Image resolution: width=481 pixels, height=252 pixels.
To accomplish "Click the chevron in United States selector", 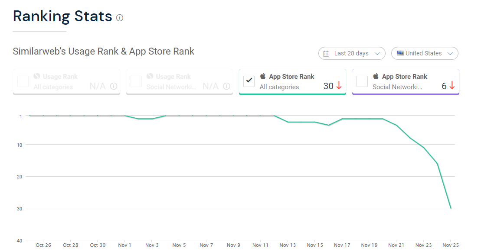I will point(450,54).
